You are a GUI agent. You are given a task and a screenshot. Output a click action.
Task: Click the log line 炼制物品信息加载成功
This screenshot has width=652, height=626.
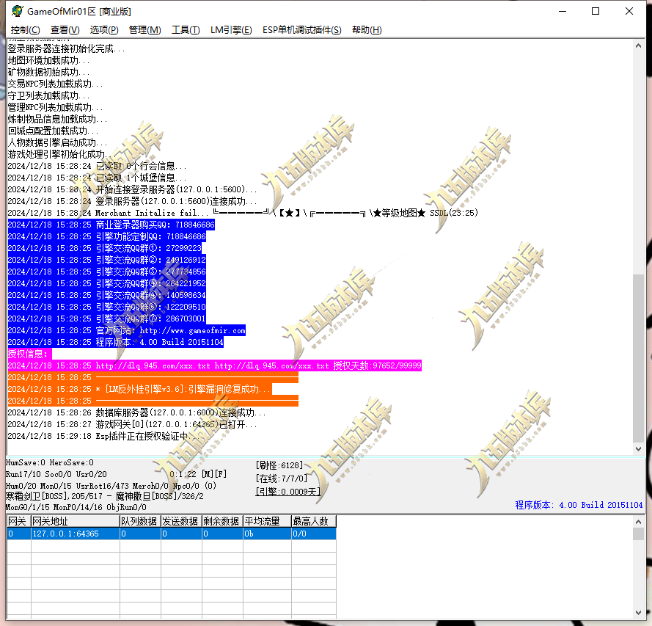tap(57, 119)
